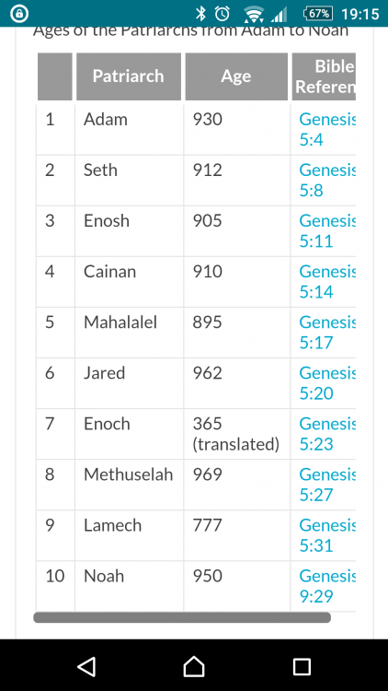The width and height of the screenshot is (388, 691).
Task: Select the Age column header
Action: click(236, 76)
